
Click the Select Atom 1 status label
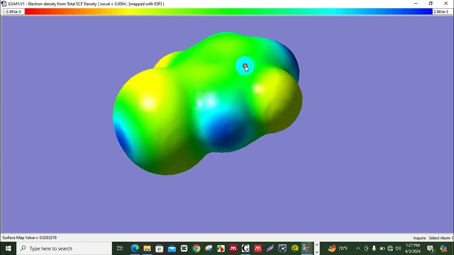[x=441, y=238]
